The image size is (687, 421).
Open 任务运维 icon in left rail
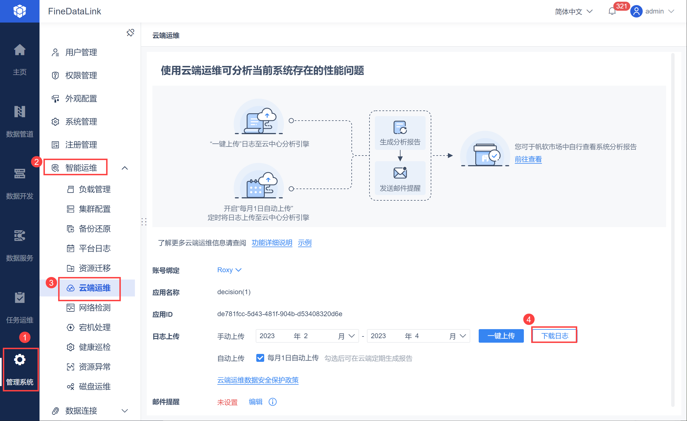click(x=19, y=298)
